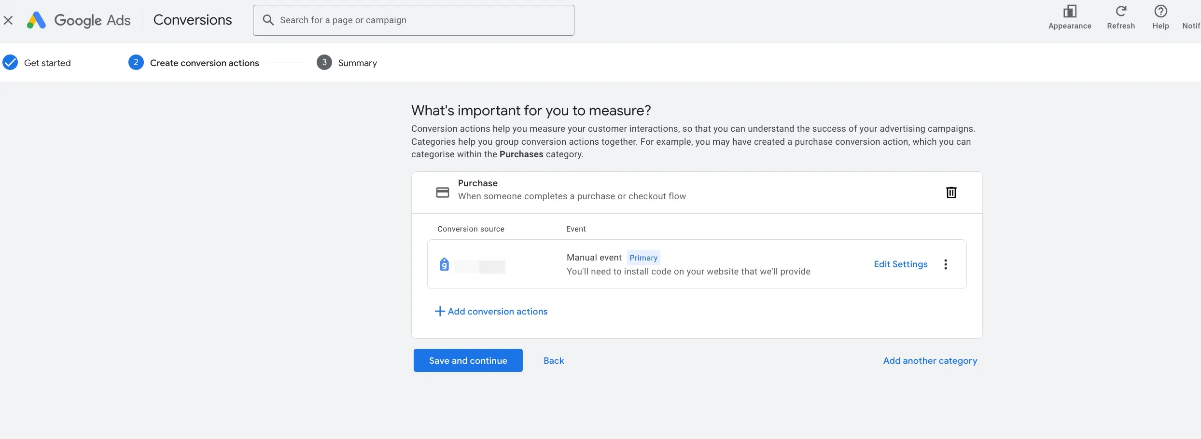
Task: Open the Appearance menu icon
Action: click(1070, 12)
